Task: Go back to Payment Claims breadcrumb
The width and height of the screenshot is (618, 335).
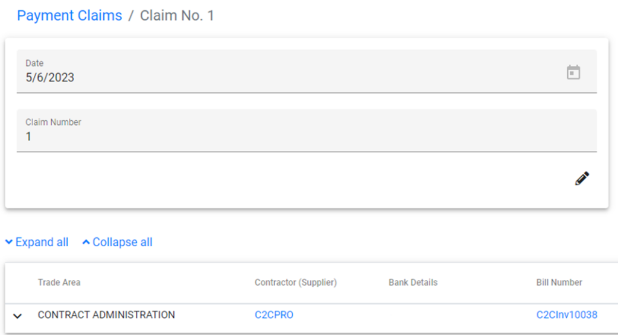Action: pos(69,16)
